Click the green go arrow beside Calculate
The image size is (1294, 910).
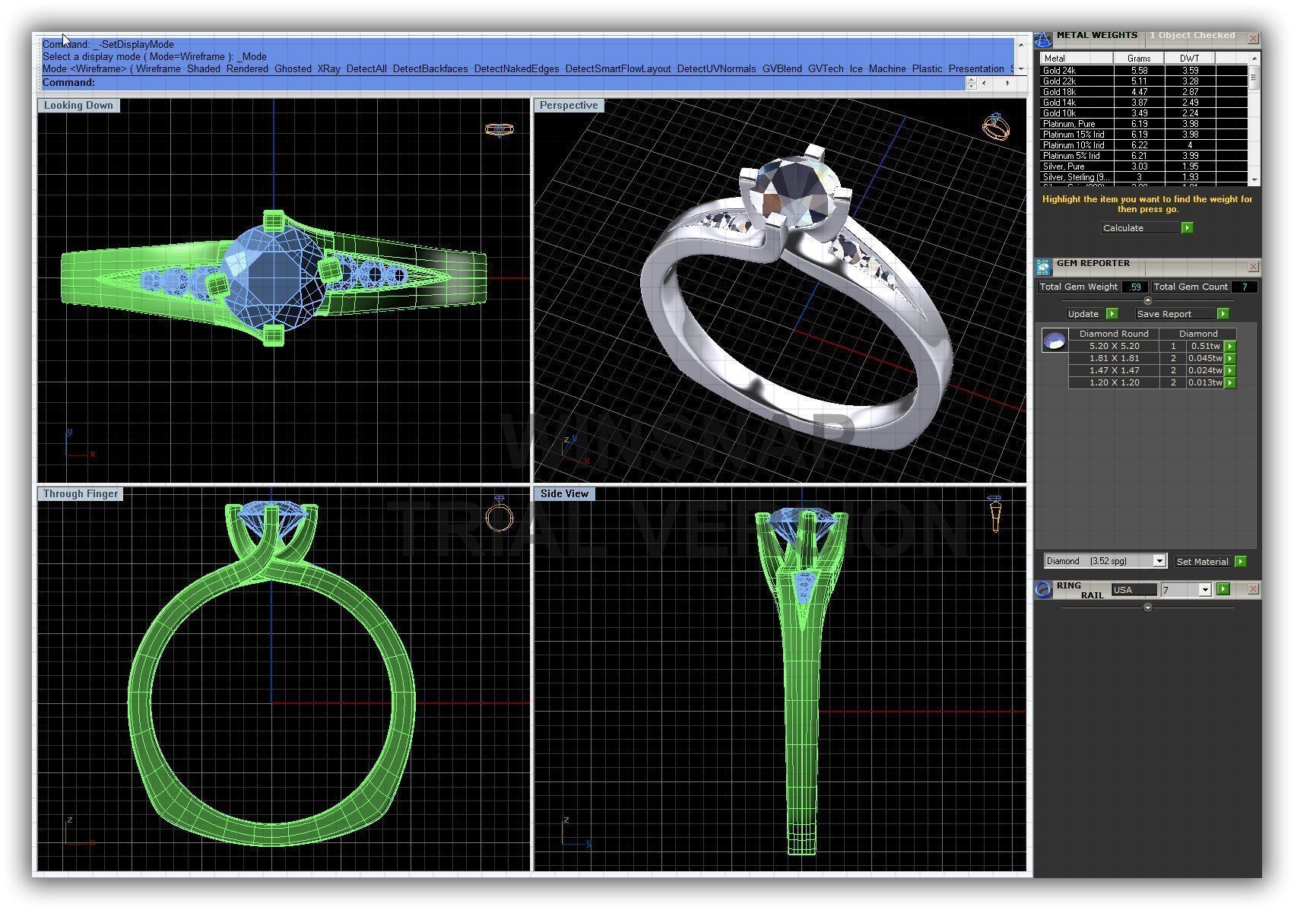[x=1187, y=228]
